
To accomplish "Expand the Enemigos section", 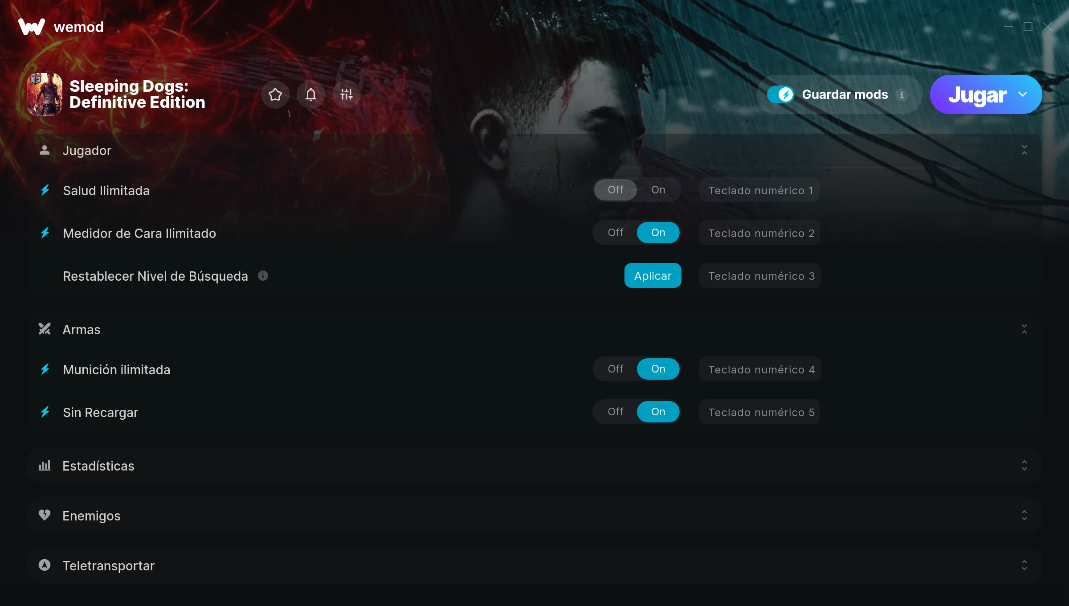I will (1024, 516).
